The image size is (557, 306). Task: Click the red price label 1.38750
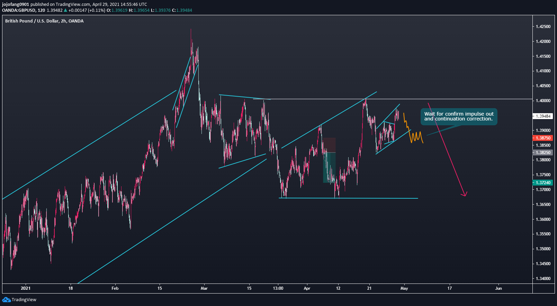coord(543,138)
